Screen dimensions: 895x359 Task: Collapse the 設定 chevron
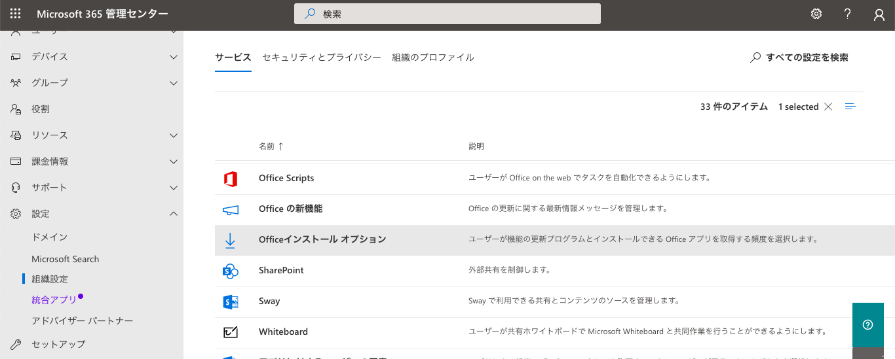click(174, 214)
